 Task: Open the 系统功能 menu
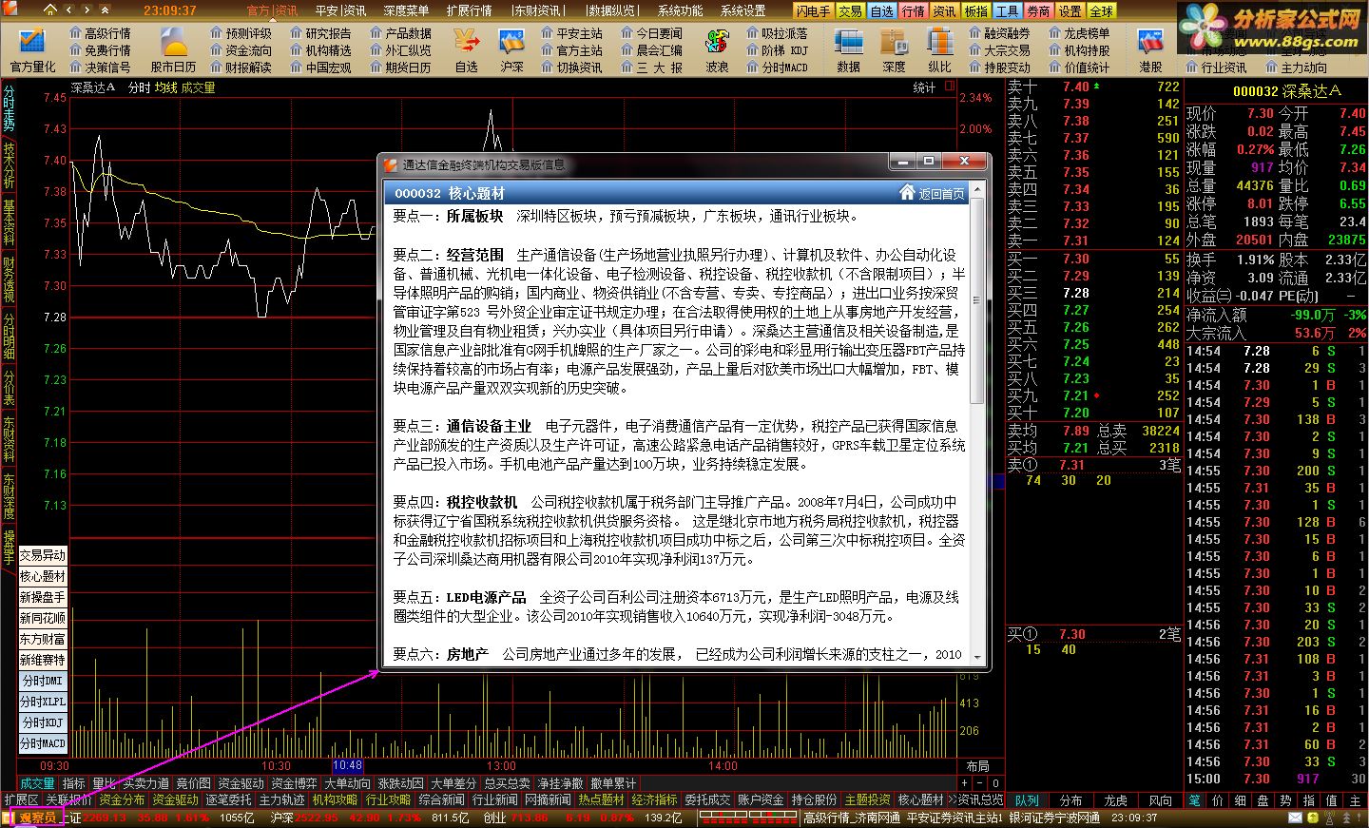tap(681, 10)
